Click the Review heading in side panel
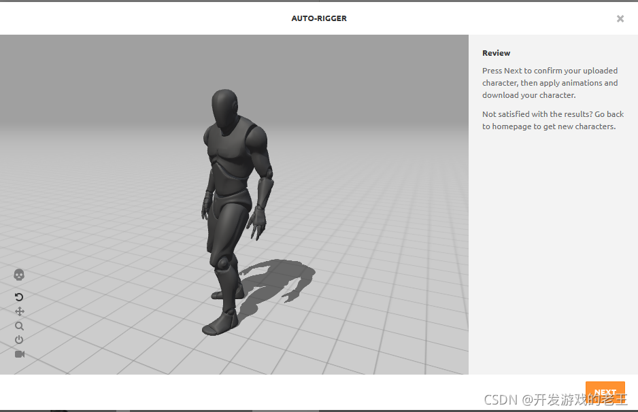The height and width of the screenshot is (412, 638). [496, 53]
